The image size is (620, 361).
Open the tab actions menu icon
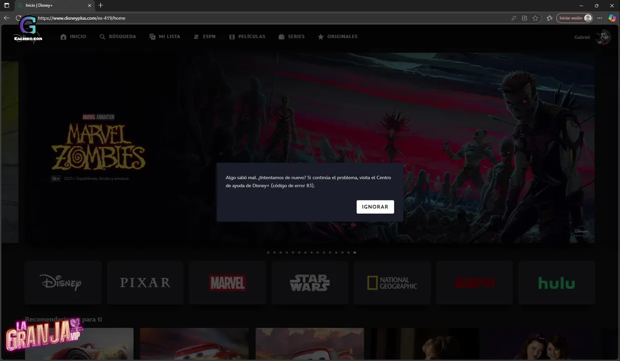click(7, 5)
